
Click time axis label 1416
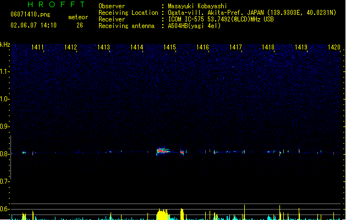tap(202, 47)
